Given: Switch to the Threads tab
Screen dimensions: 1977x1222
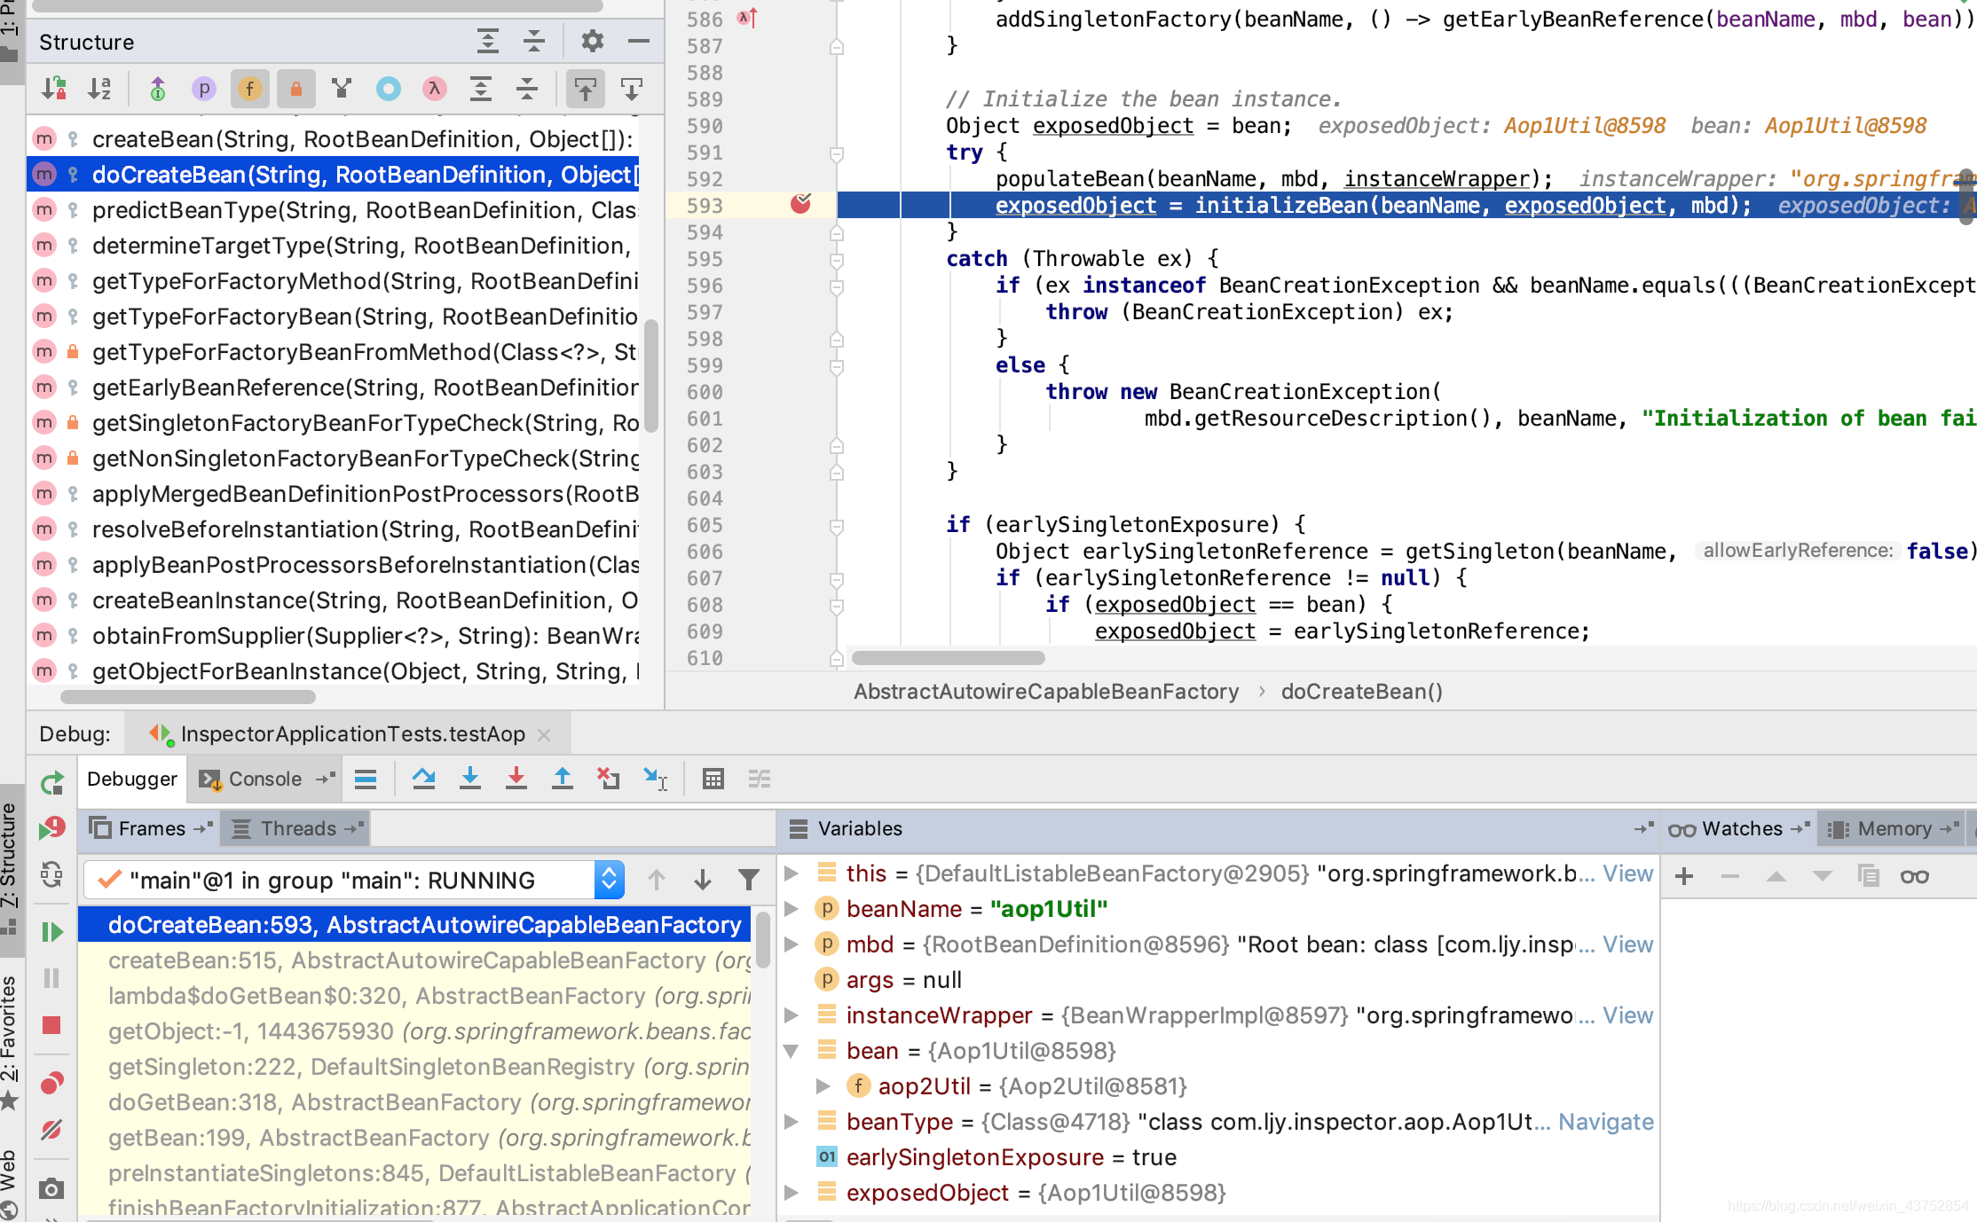Looking at the screenshot, I should click(x=297, y=828).
